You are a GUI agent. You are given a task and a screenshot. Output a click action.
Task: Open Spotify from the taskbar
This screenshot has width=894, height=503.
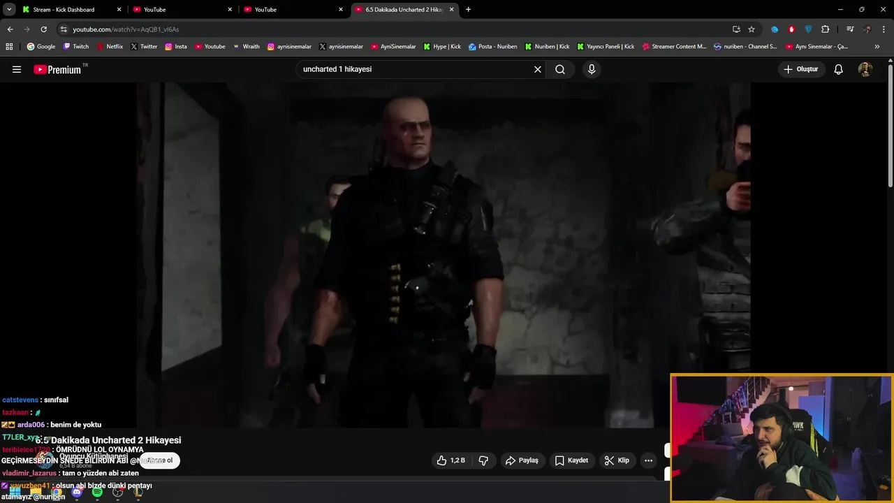click(97, 493)
